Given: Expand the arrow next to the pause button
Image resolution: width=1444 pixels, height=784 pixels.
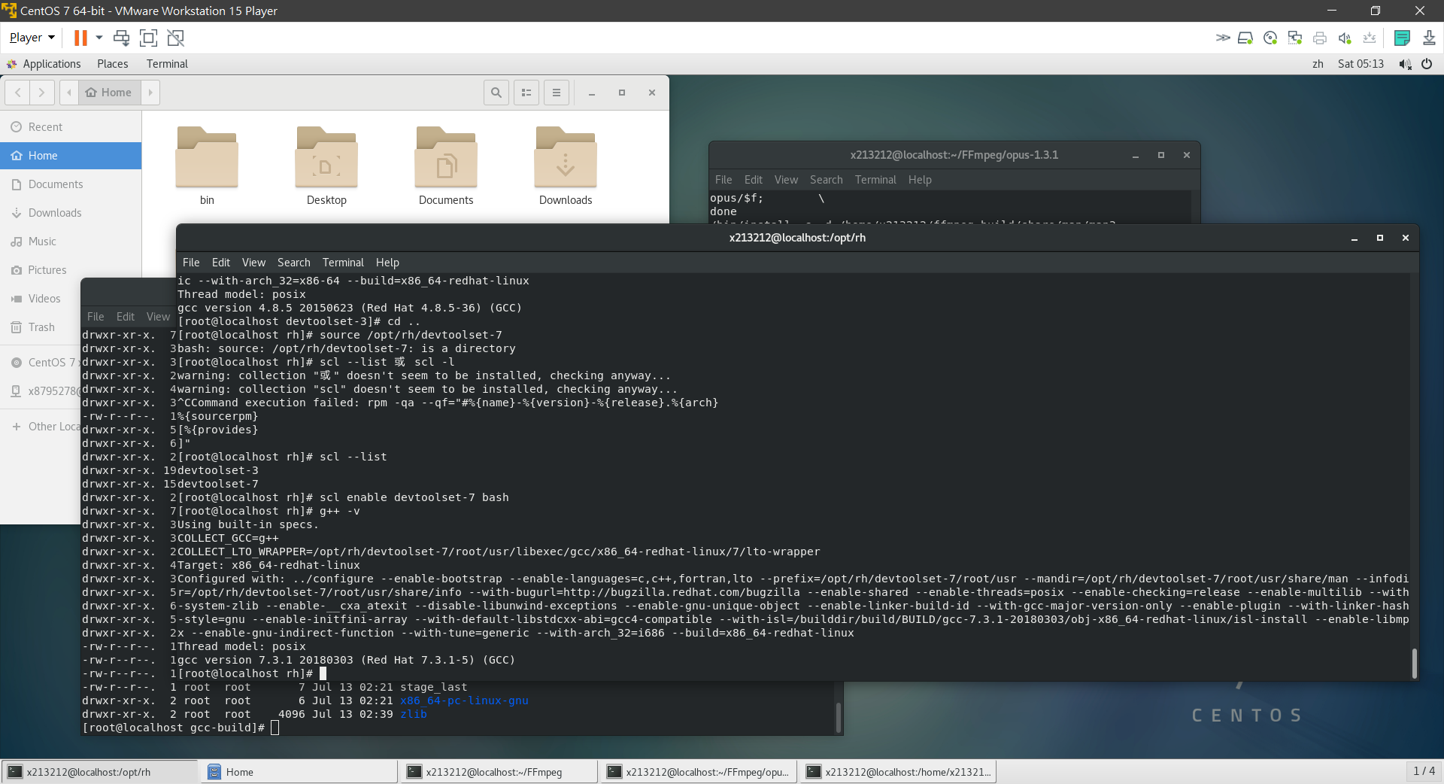Looking at the screenshot, I should click(x=99, y=38).
